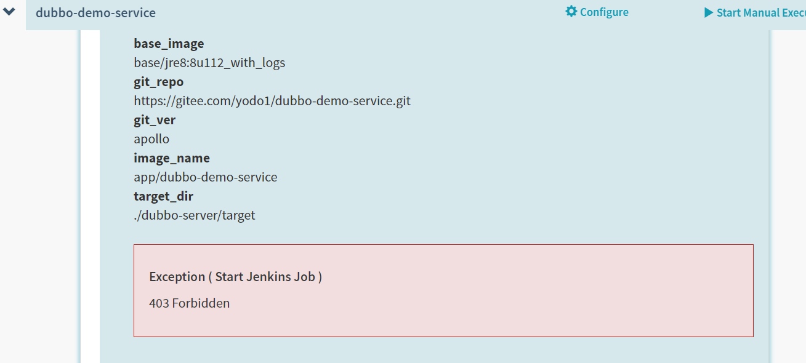Click the app/dubbo-demo-service image value
The image size is (806, 363).
pos(205,177)
